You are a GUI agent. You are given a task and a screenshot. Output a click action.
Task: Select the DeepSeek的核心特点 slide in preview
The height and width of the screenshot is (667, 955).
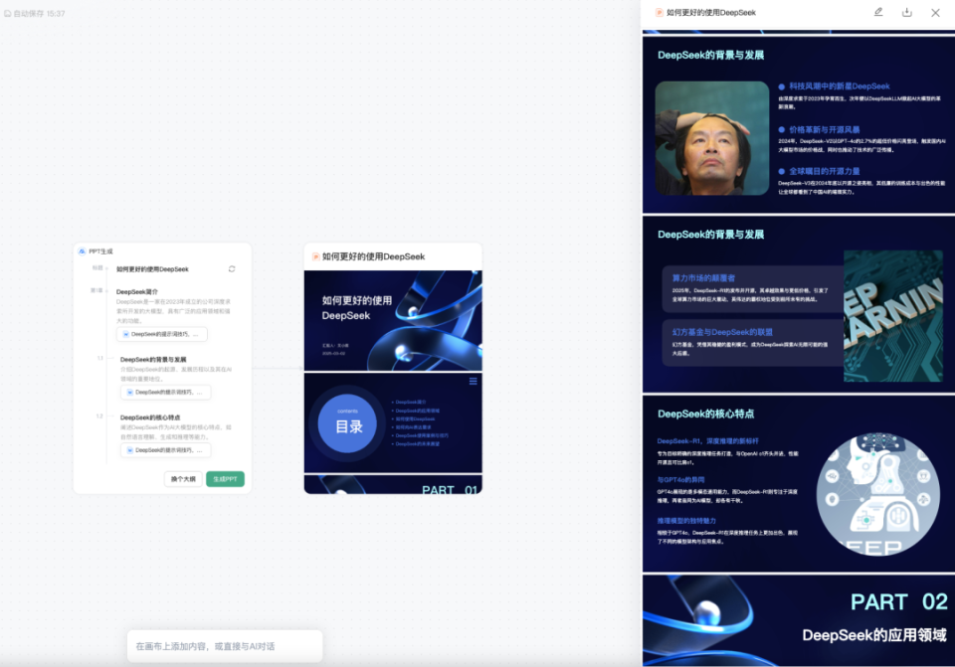pos(799,483)
